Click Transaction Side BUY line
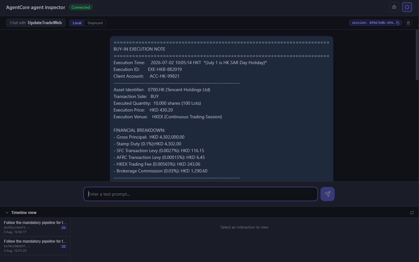419x262 pixels. click(136, 96)
